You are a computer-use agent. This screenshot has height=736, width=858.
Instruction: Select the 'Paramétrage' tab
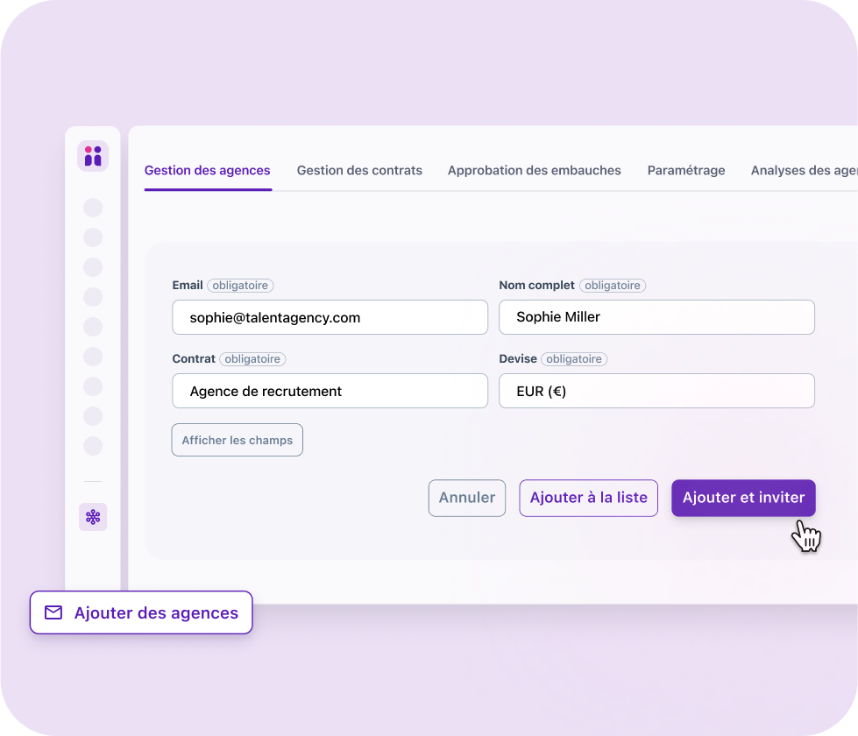[686, 170]
